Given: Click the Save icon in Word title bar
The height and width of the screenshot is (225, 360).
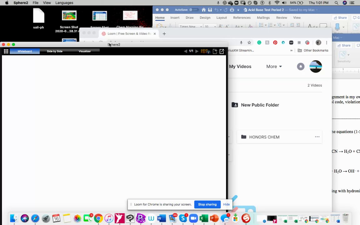Looking at the screenshot, I should pos(210,10).
